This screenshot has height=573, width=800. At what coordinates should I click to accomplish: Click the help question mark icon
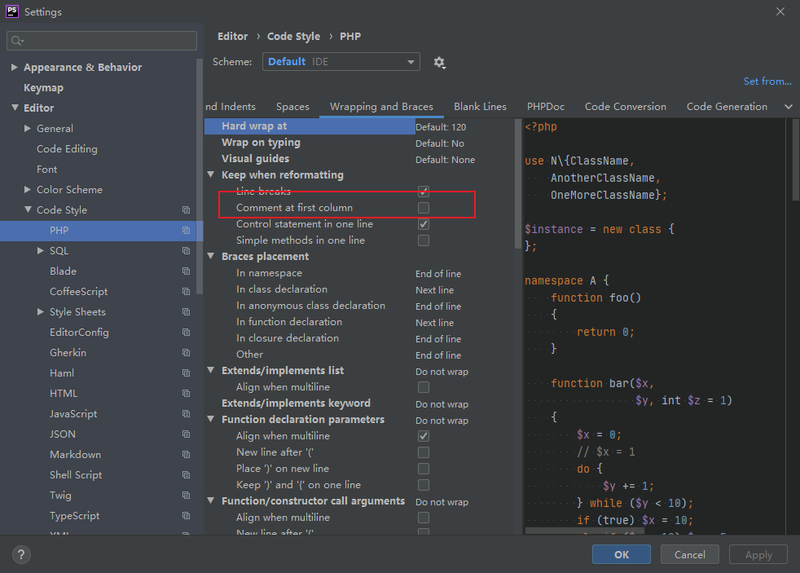[20, 554]
